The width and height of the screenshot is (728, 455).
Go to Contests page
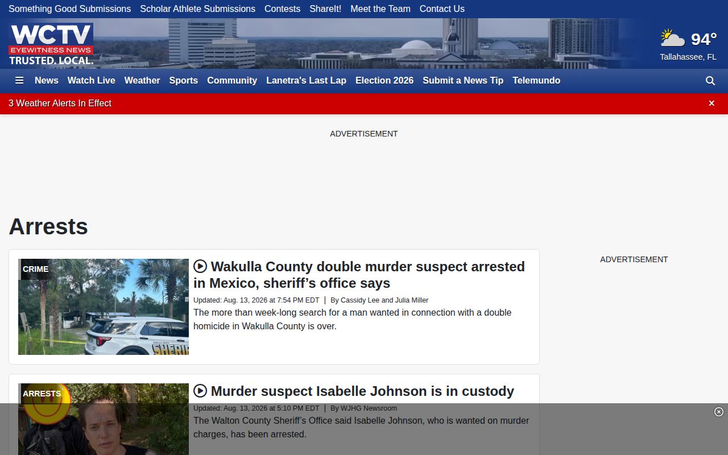[x=283, y=9]
